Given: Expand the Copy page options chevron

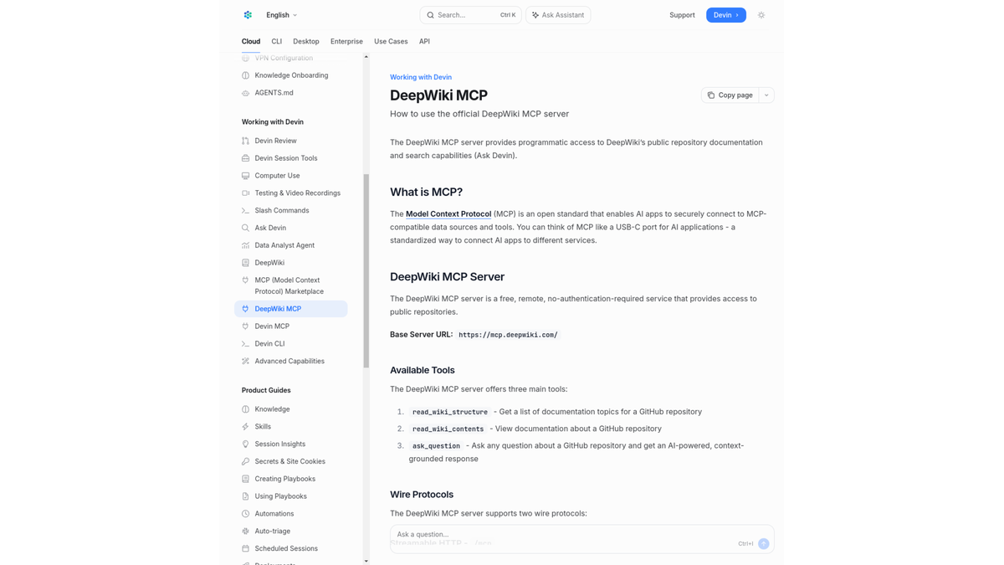Looking at the screenshot, I should [766, 95].
